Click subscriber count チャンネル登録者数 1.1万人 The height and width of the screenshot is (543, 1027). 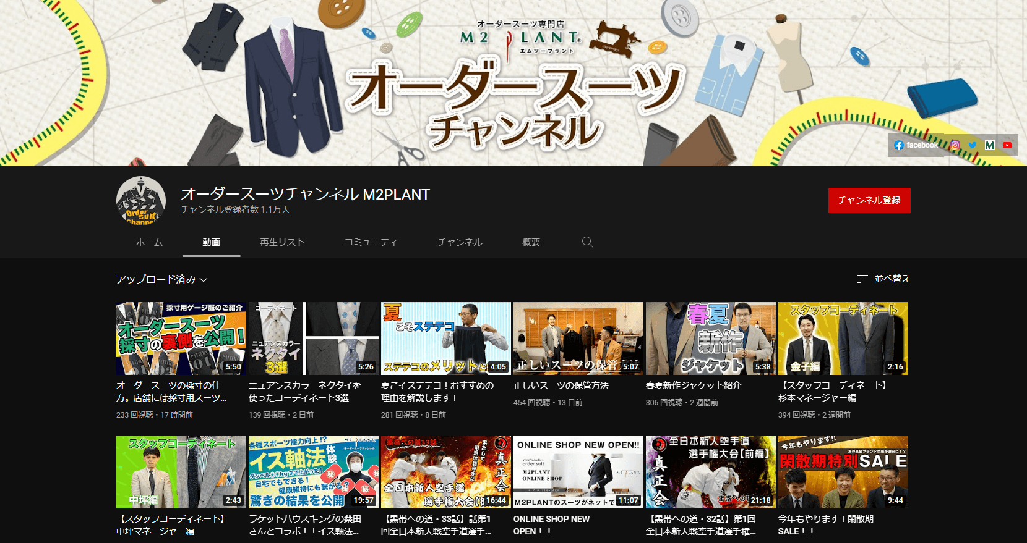[x=235, y=209]
